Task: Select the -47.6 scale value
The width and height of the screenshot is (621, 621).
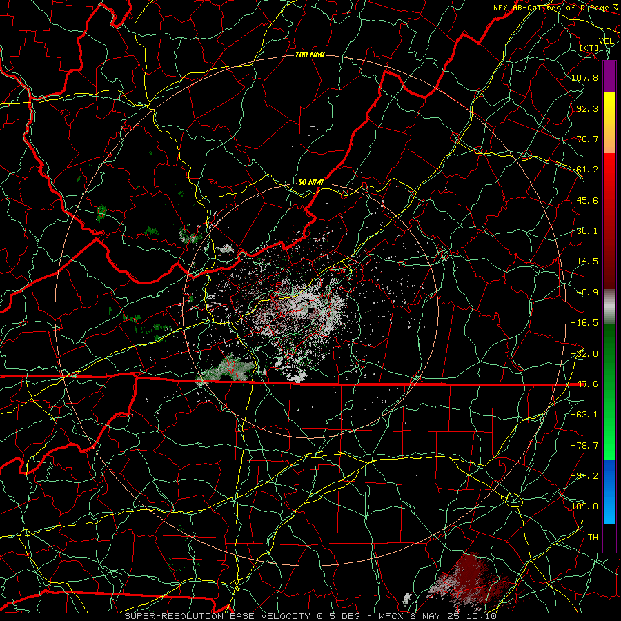Action: click(584, 384)
